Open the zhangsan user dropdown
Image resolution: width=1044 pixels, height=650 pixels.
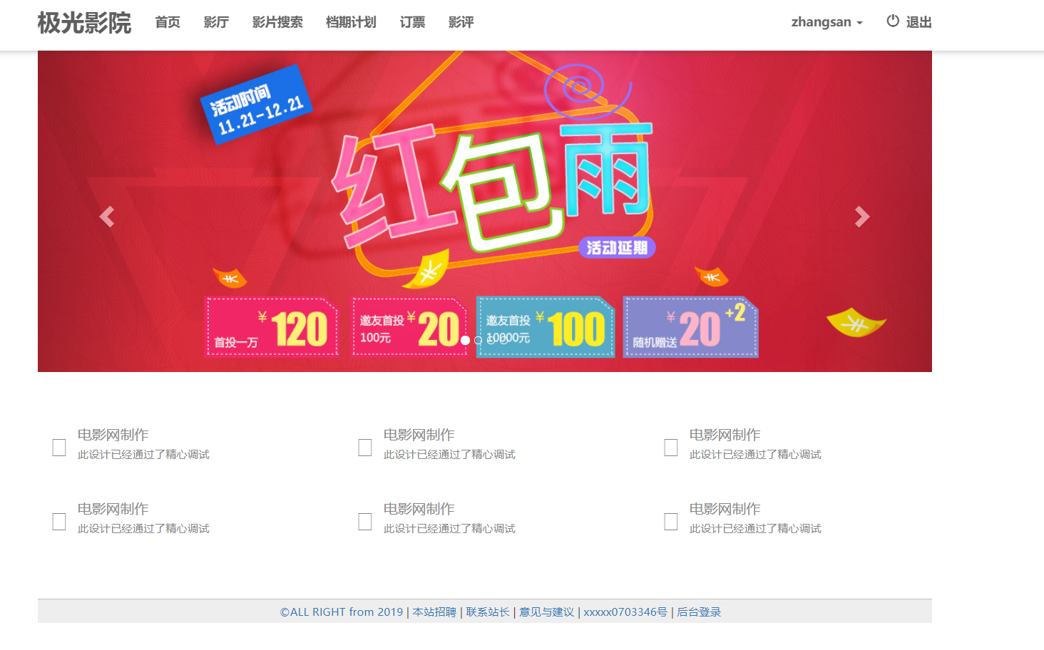pos(826,22)
